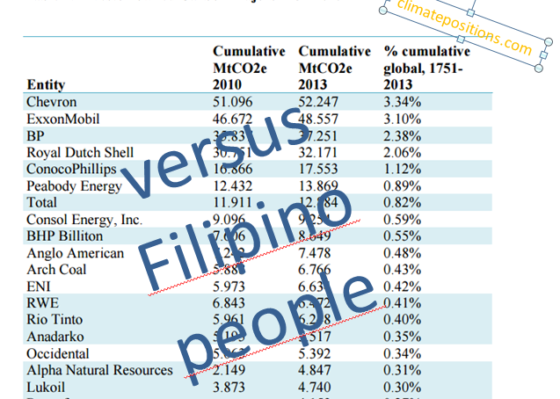Select the 'Peabody Energy' cell
This screenshot has width=560, height=399.
pyautogui.click(x=74, y=186)
